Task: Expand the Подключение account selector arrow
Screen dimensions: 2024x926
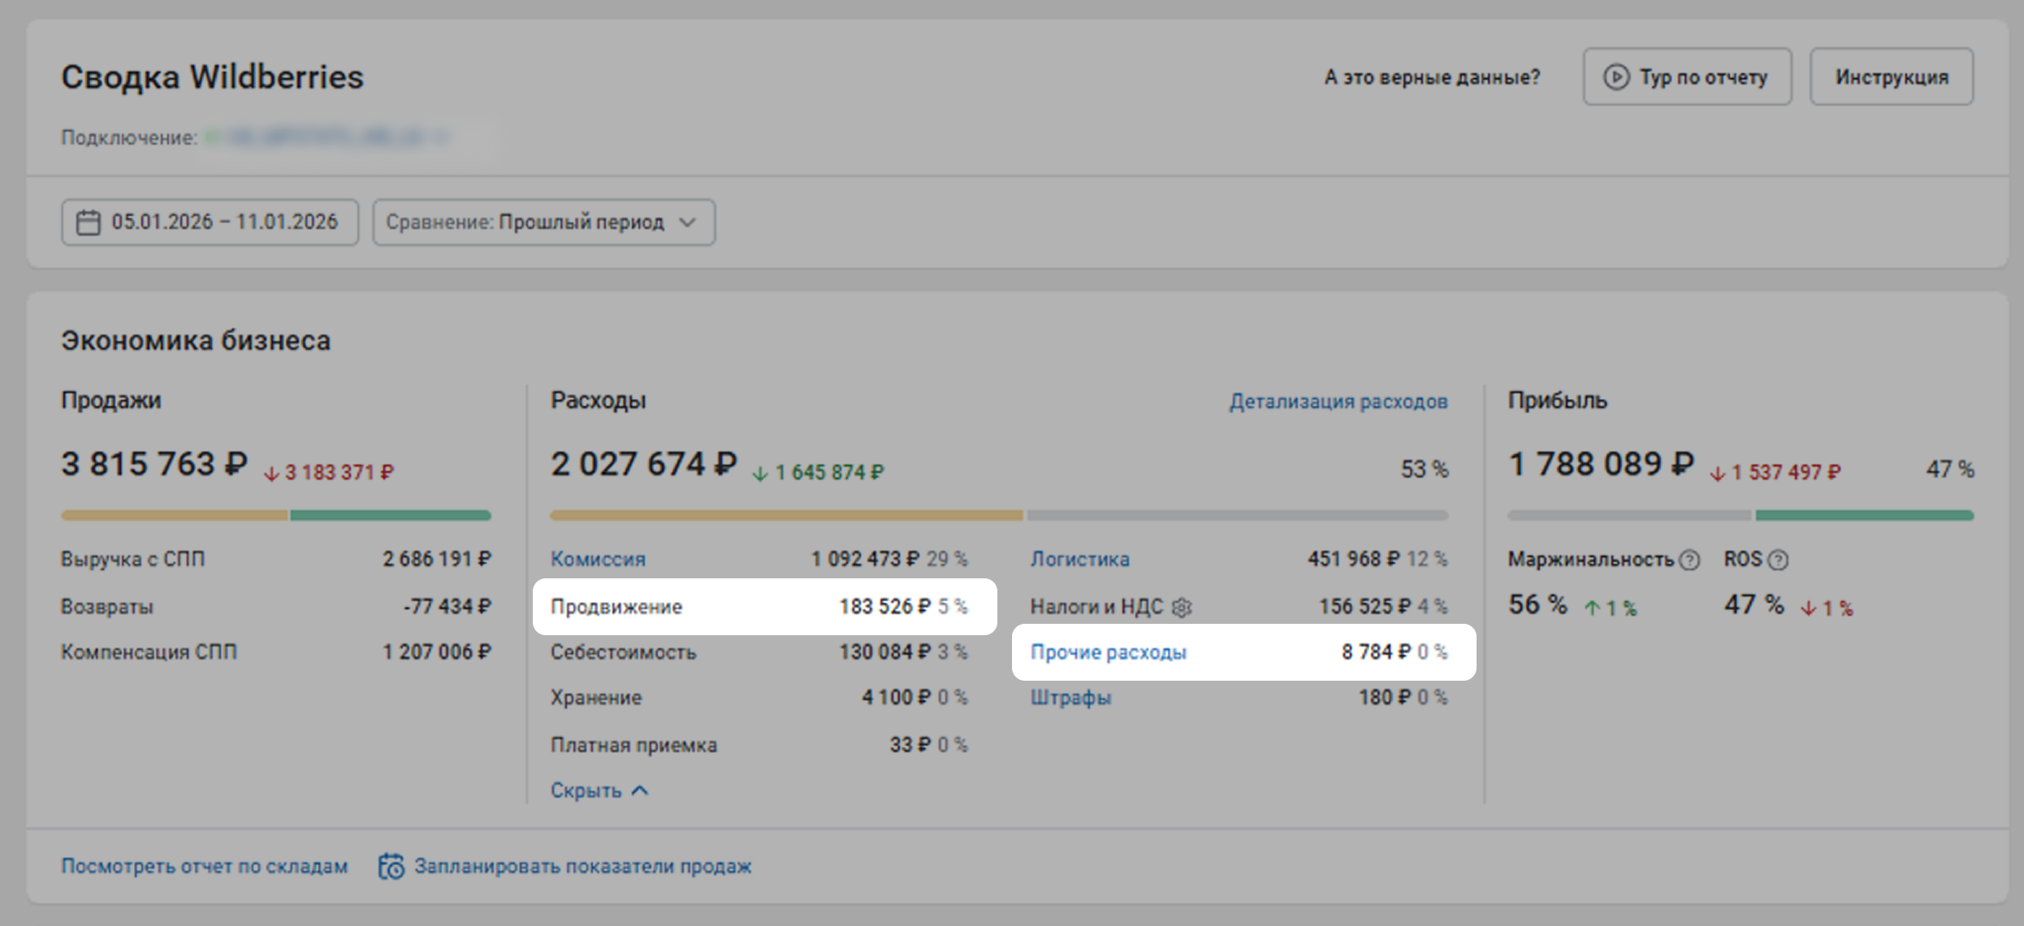Action: (x=441, y=138)
